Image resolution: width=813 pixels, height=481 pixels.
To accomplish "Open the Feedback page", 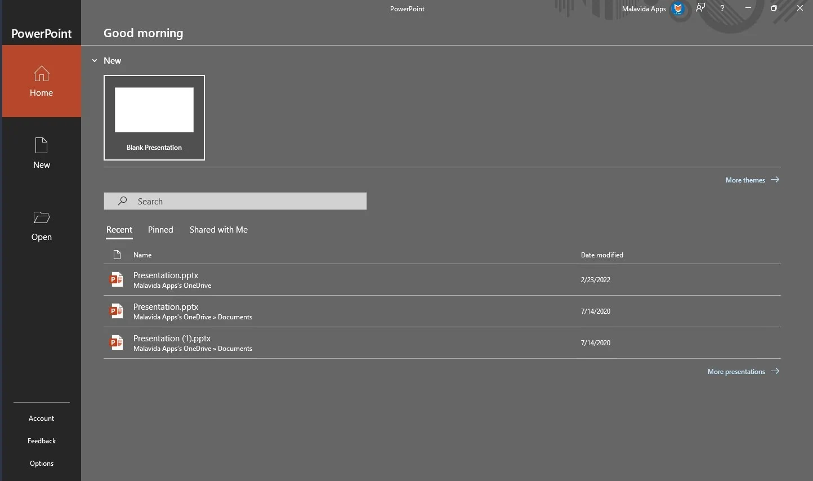I will pyautogui.click(x=42, y=441).
